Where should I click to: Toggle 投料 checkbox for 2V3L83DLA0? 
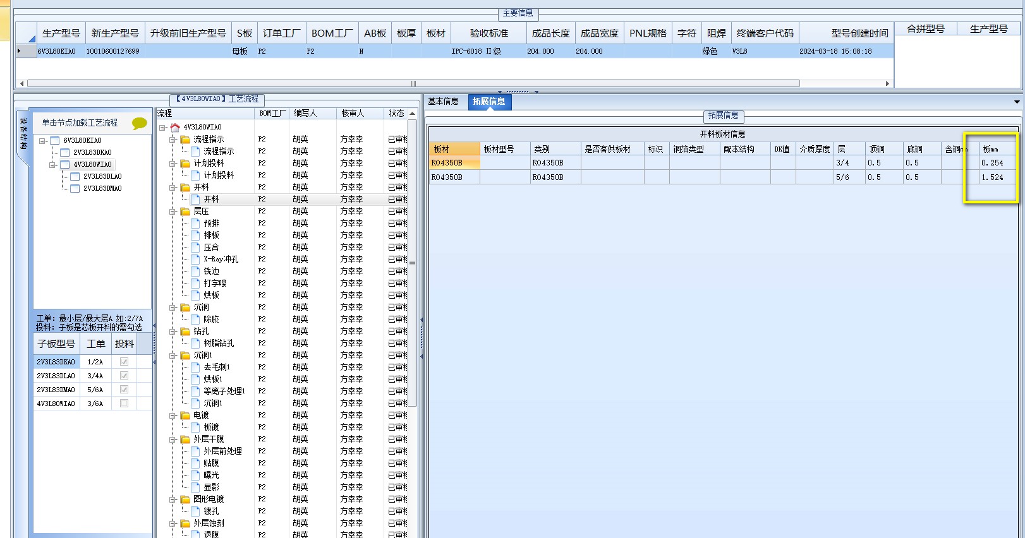coord(124,376)
